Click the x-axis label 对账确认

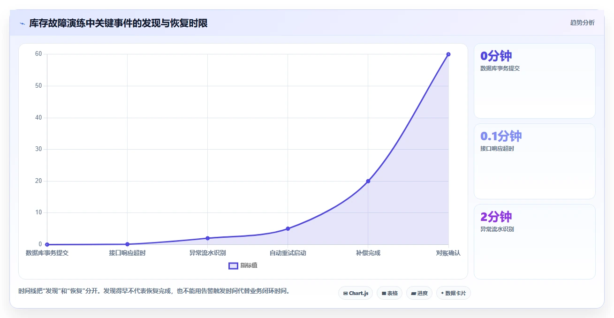(448, 253)
